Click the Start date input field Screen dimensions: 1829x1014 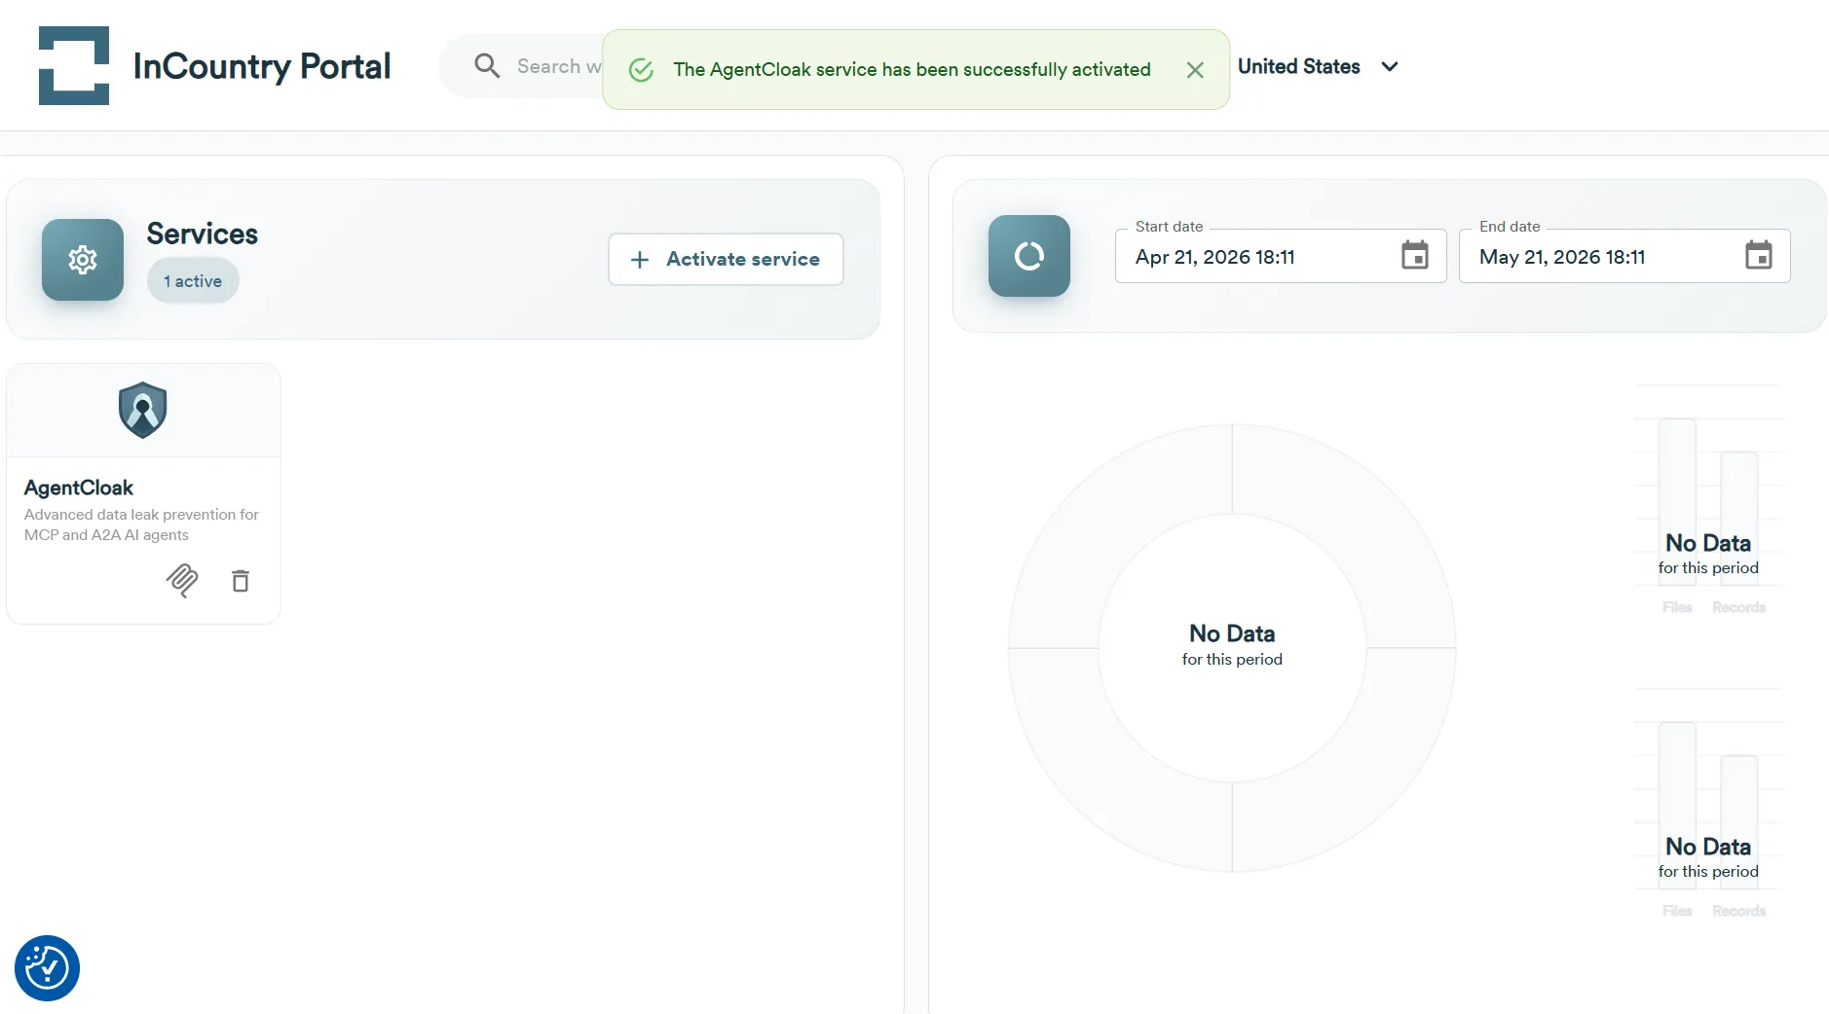point(1281,256)
